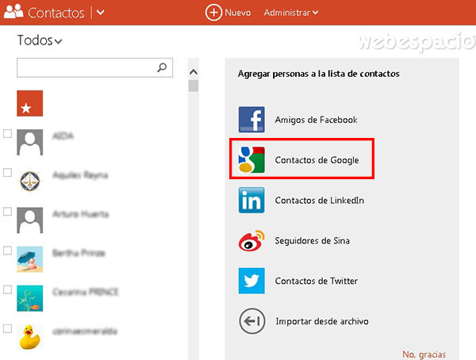Open the dropdown arrow next to Contactos

click(x=101, y=13)
